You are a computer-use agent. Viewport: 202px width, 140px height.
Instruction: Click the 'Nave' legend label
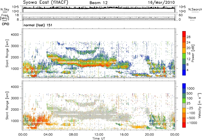click(x=192, y=17)
